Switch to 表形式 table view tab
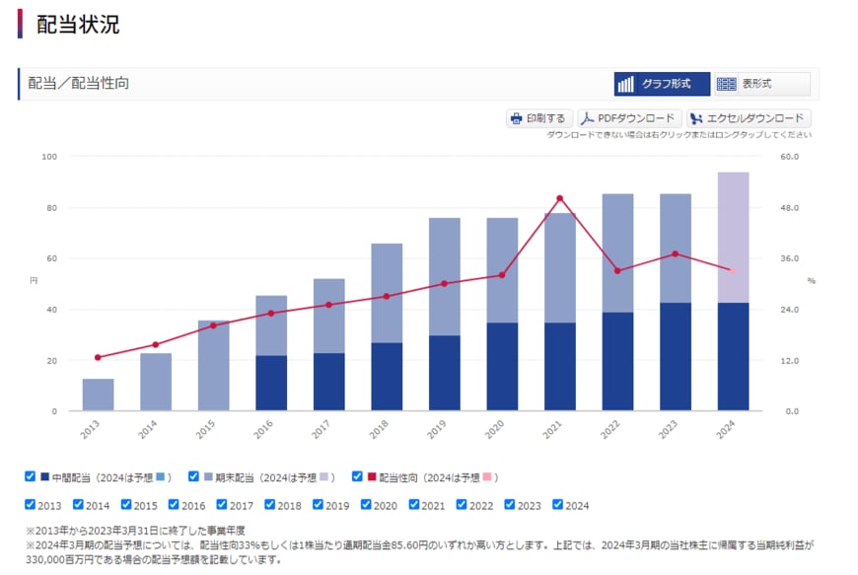 (x=760, y=84)
